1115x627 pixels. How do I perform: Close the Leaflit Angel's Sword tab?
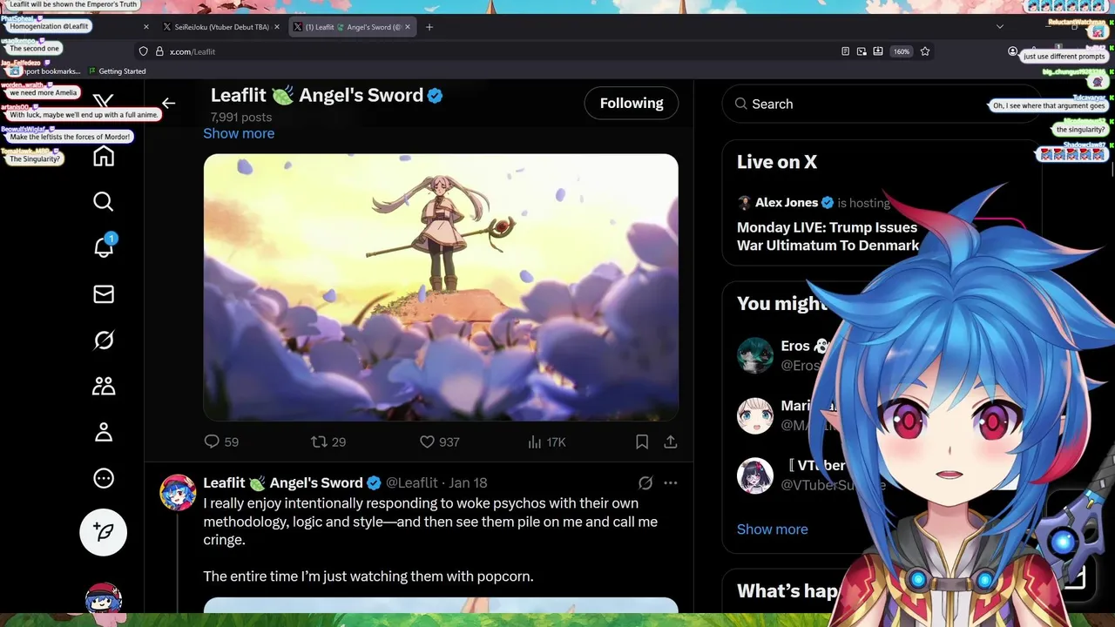(408, 27)
